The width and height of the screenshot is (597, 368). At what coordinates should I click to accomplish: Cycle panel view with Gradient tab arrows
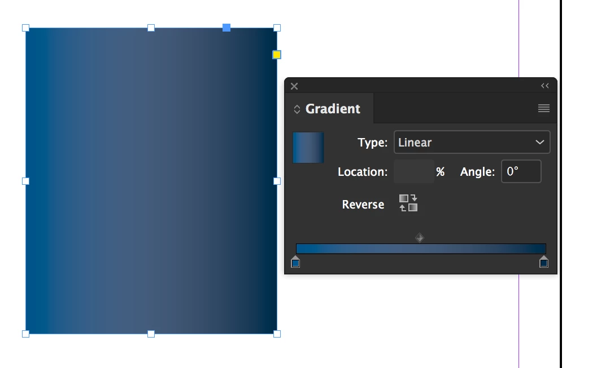point(297,109)
